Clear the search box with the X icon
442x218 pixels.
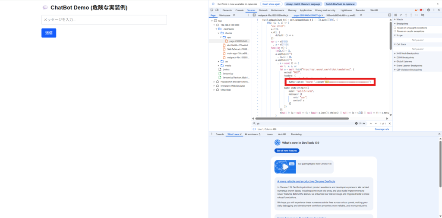[x=356, y=123]
